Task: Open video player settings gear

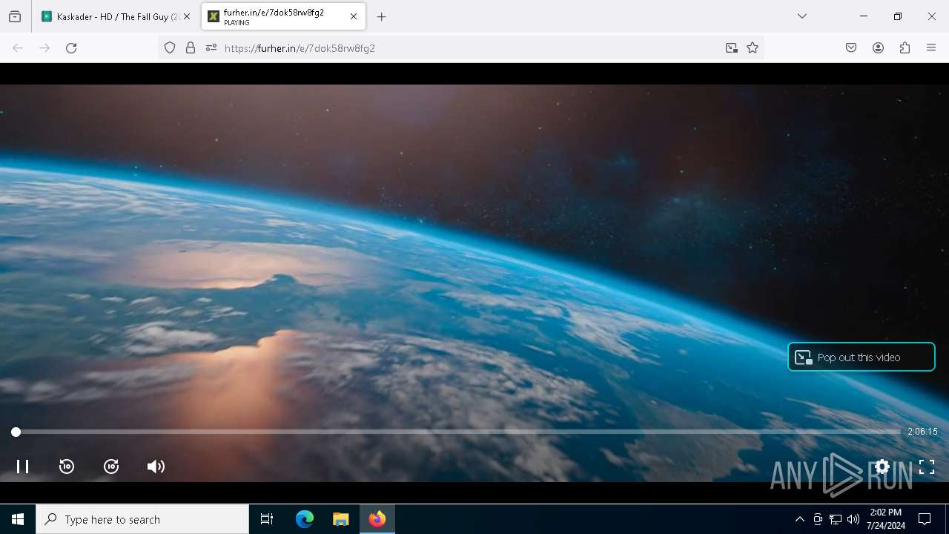Action: point(882,467)
